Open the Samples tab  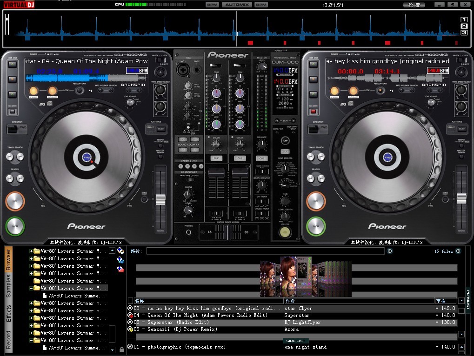point(8,286)
